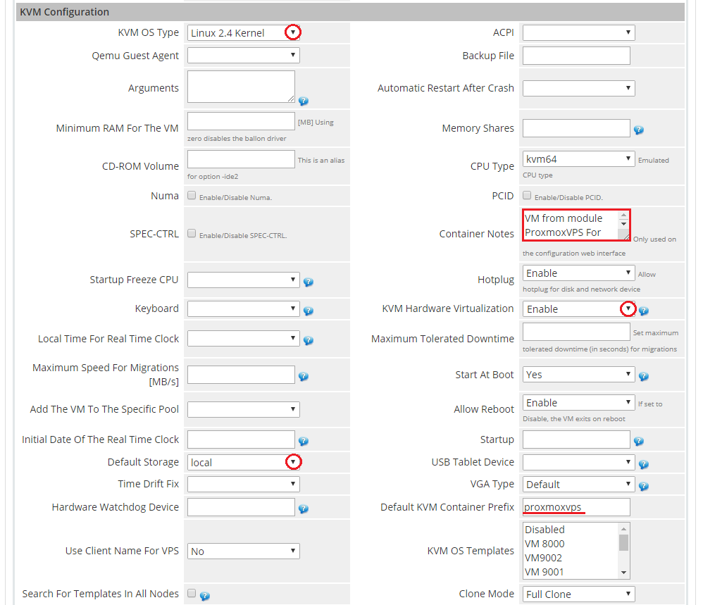Click Maximum Speed For Migrations input field
Viewport: 703px width, 605px height.
pyautogui.click(x=241, y=375)
